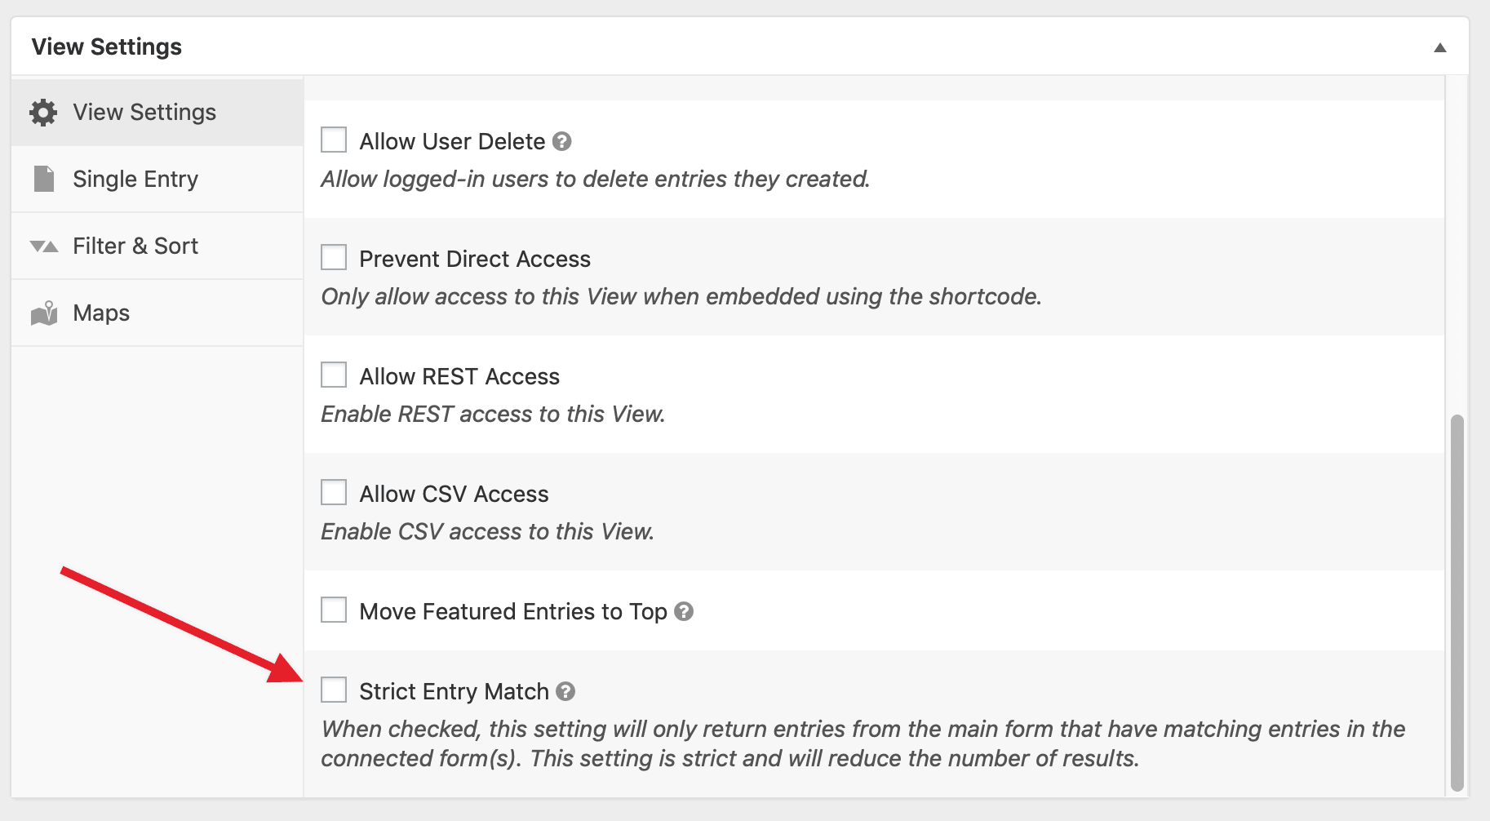Go to the Maps settings tab
The width and height of the screenshot is (1490, 821).
pyautogui.click(x=101, y=313)
